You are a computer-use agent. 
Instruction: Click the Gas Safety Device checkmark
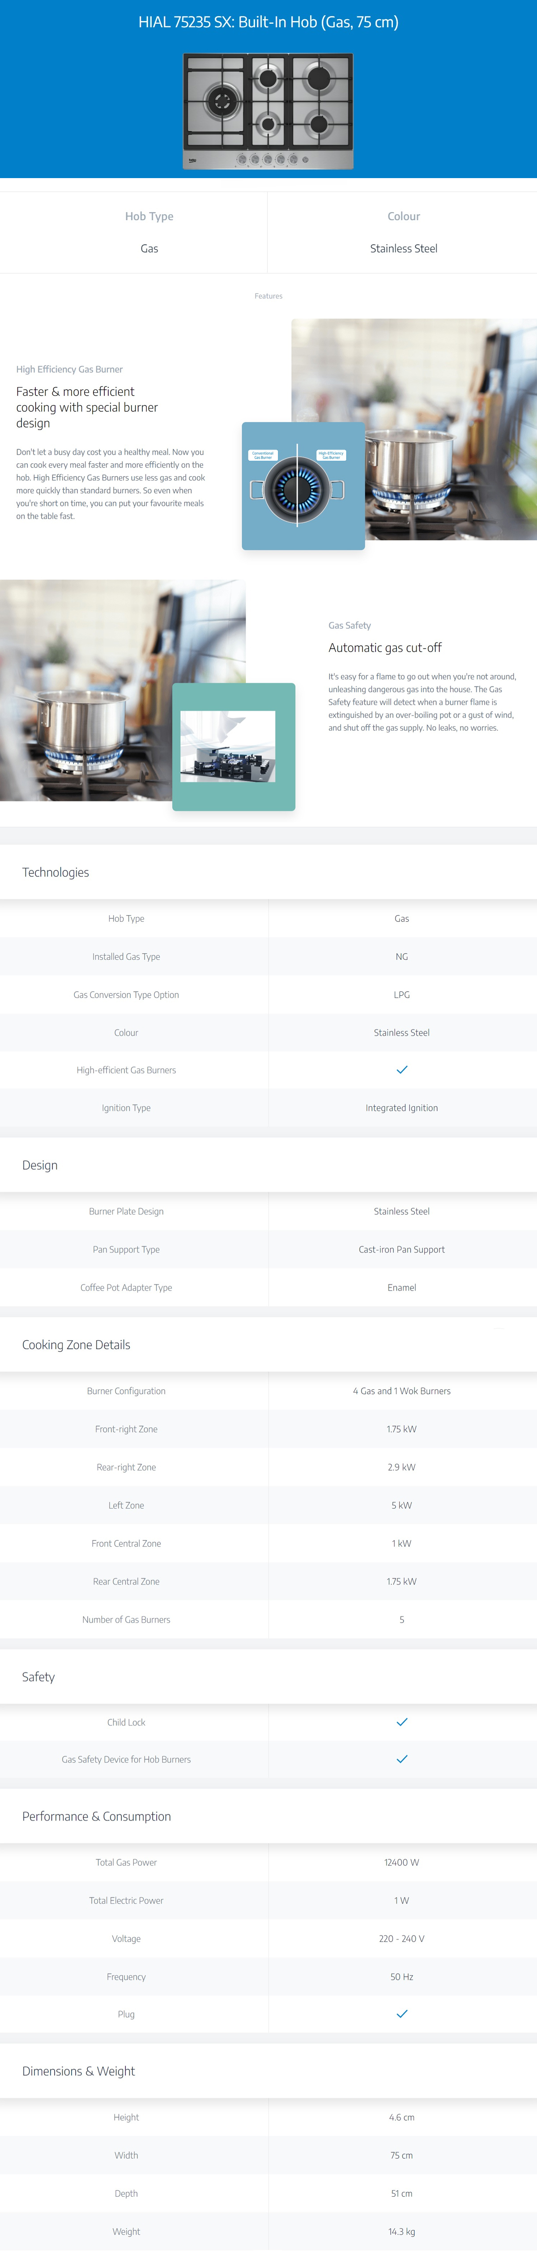click(x=402, y=1759)
